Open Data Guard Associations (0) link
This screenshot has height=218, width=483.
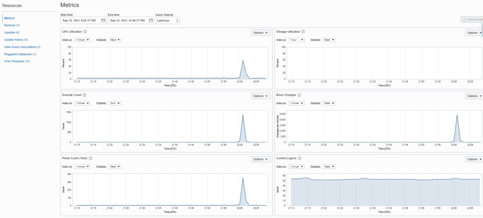[x=22, y=47]
